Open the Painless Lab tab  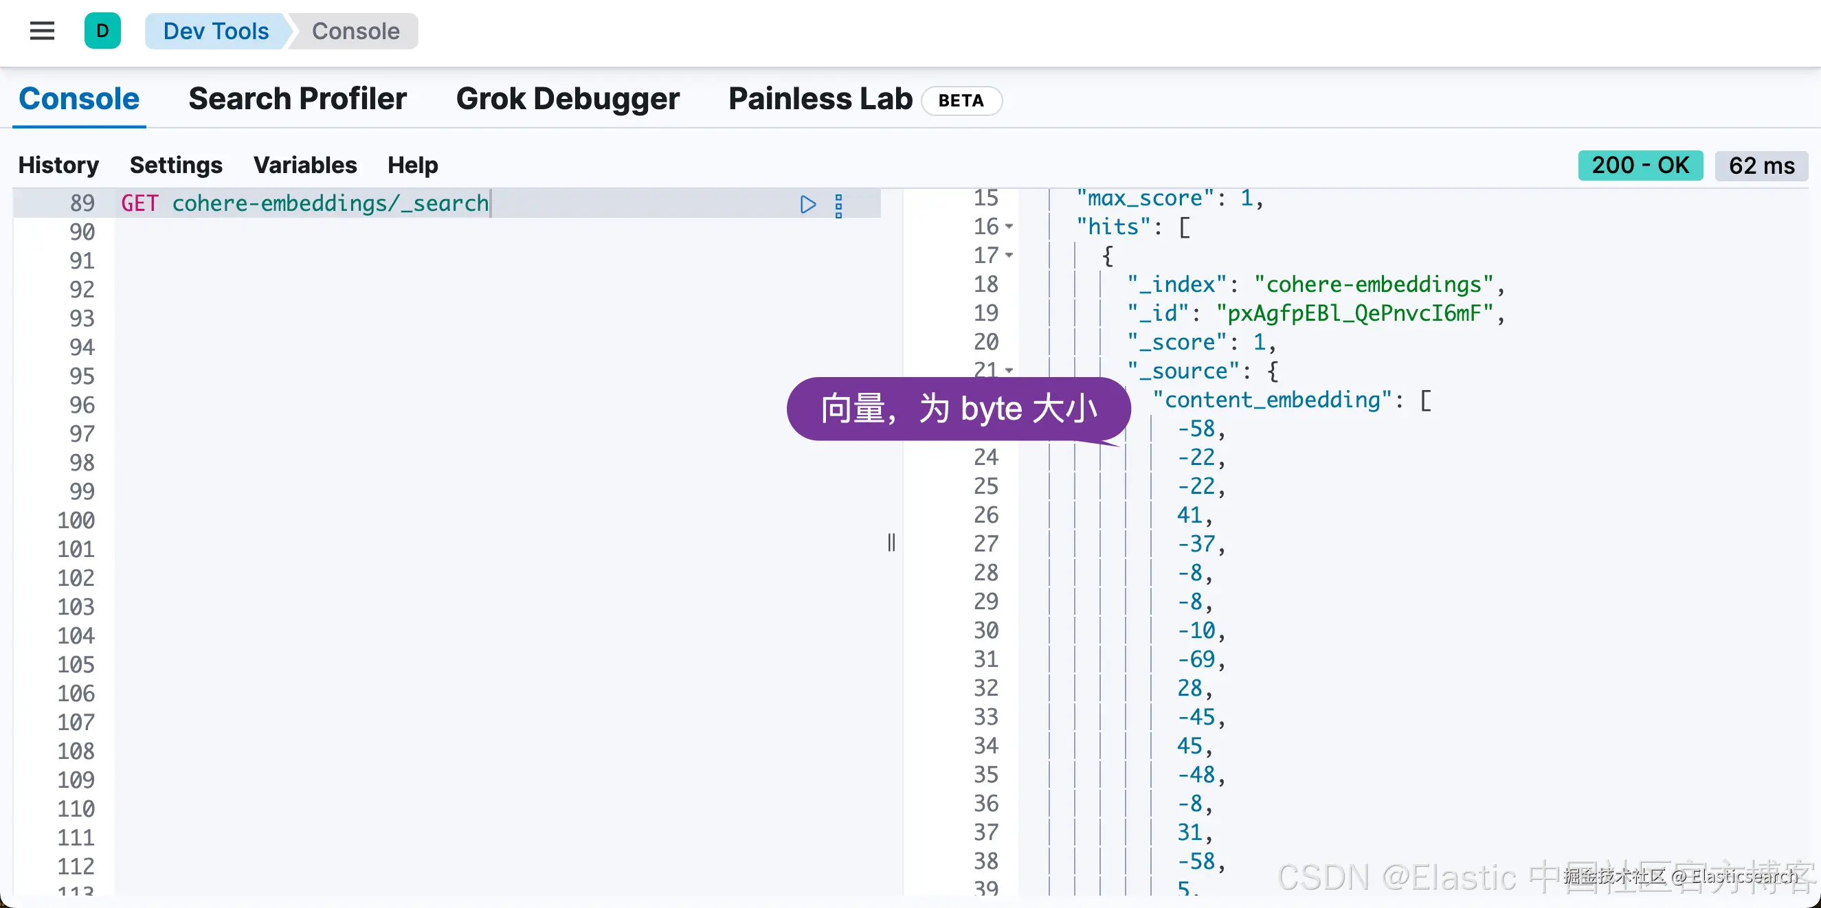coord(820,99)
